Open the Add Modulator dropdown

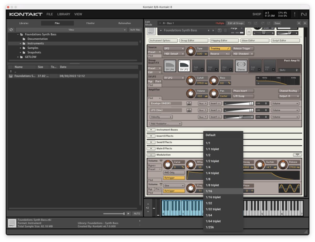click(166, 124)
